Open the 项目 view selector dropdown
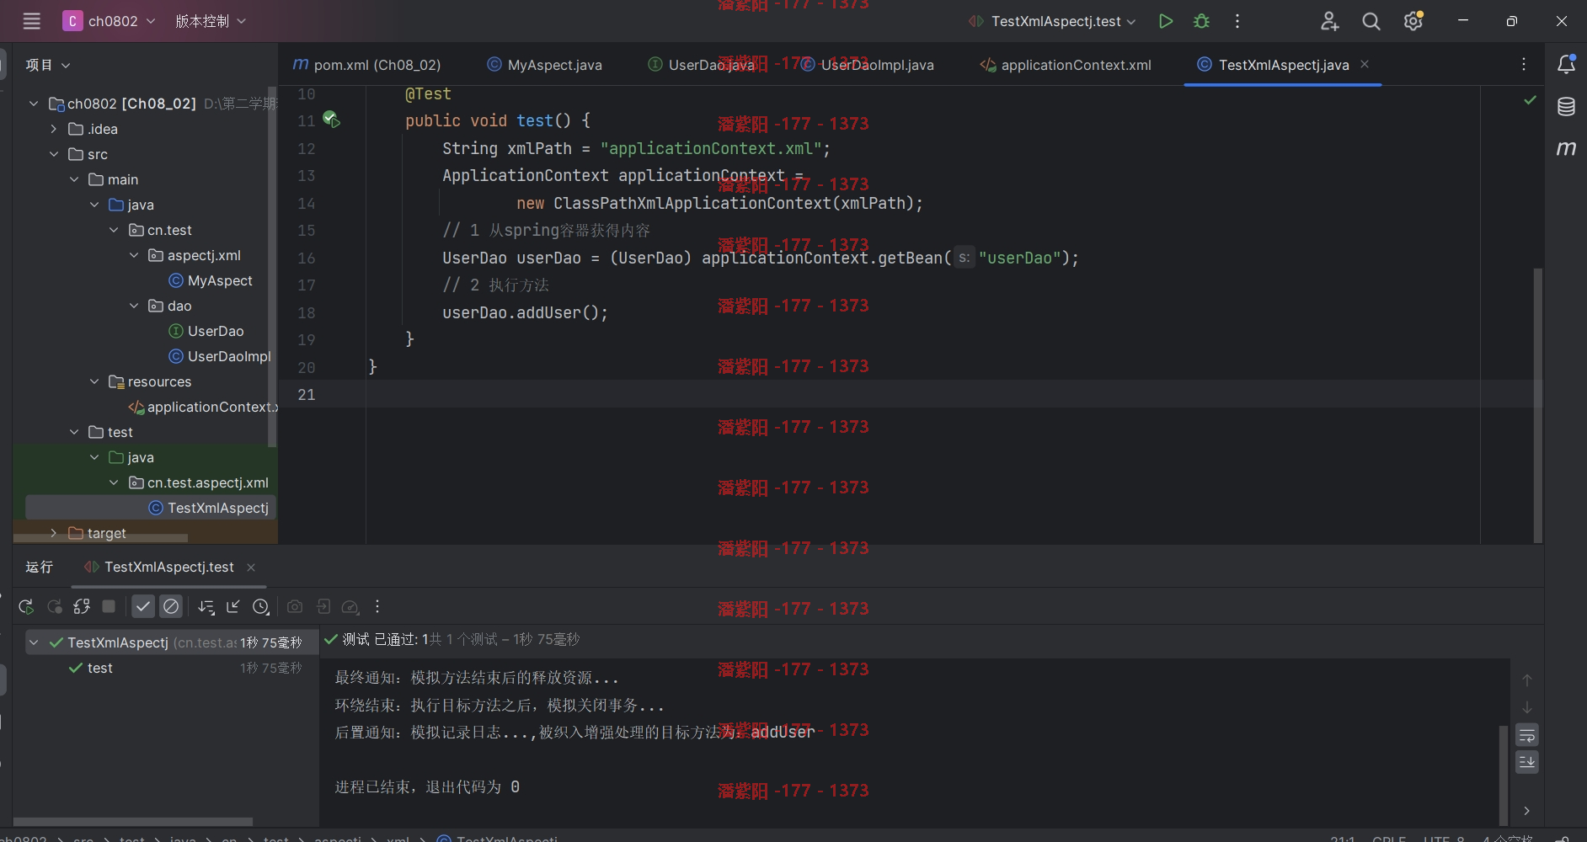Screen dimensions: 1587x842 48,65
